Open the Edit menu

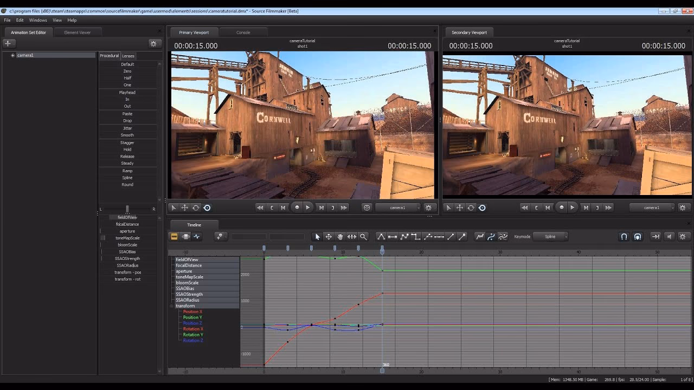20,20
